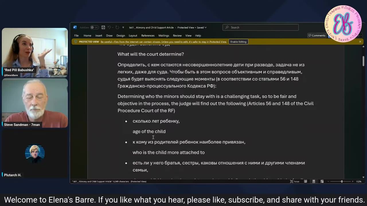Select the References tab

click(148, 35)
